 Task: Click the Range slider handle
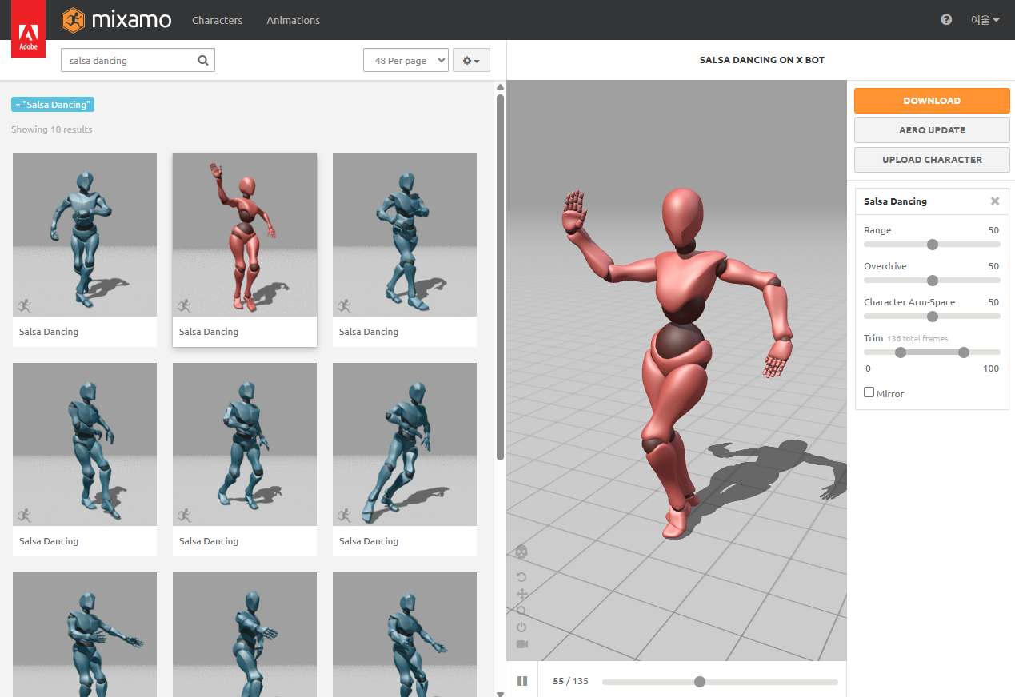click(x=932, y=245)
